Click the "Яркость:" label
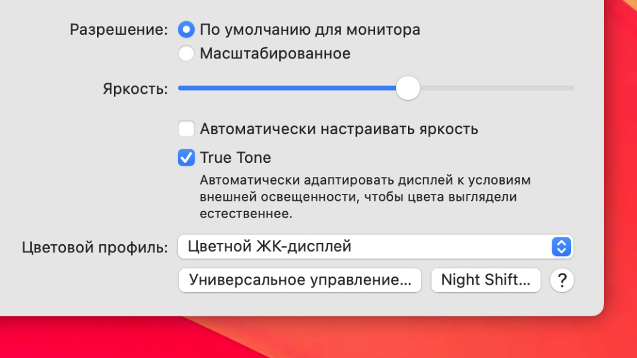Viewport: 637px width, 358px height. pos(136,89)
